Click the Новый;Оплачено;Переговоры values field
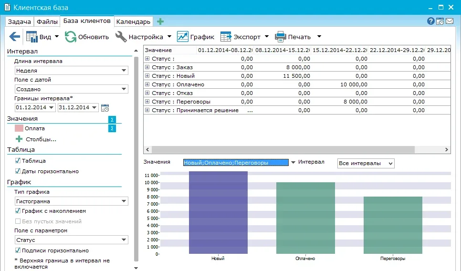461x271 pixels. (236, 163)
